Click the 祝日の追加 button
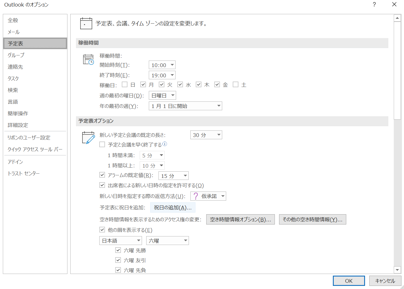The height and width of the screenshot is (289, 404). pyautogui.click(x=173, y=207)
